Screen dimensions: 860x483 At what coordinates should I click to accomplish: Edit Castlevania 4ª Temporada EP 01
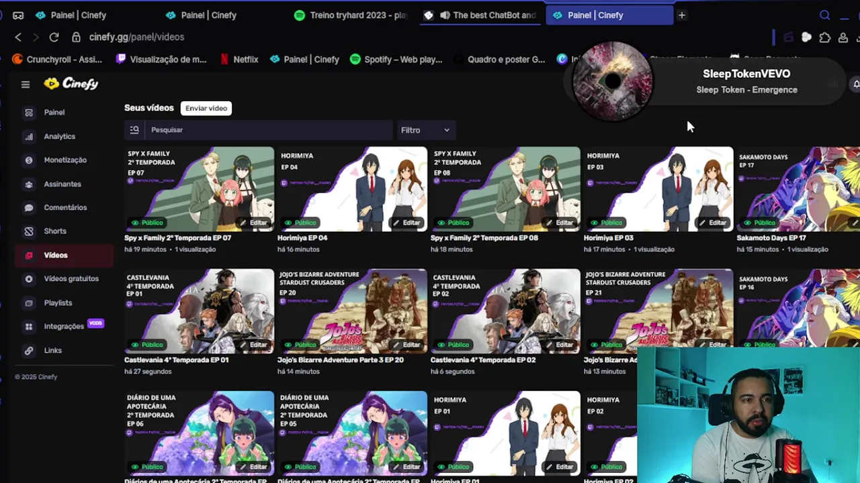point(255,344)
